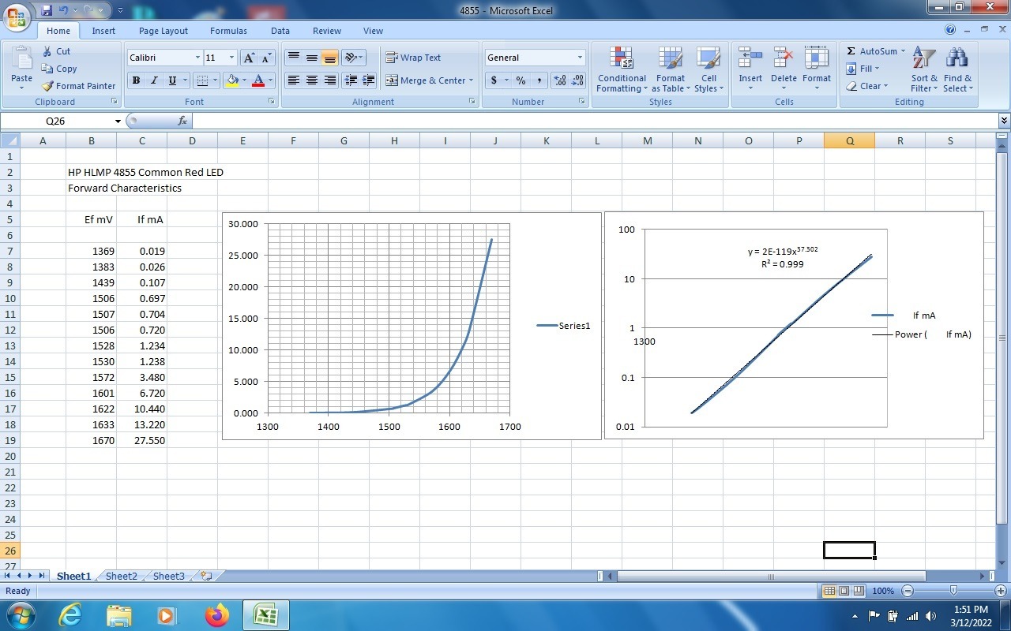Click Decrease Indent icon
Screen dimensions: 1011x631
point(351,80)
